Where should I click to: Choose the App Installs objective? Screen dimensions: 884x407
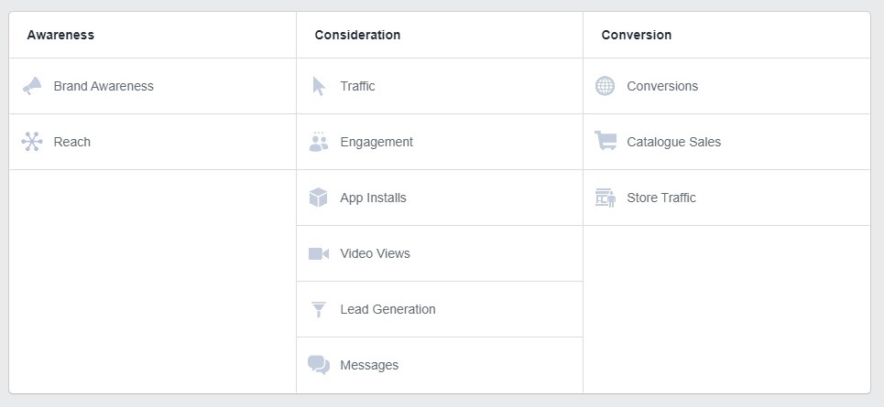[x=440, y=198]
